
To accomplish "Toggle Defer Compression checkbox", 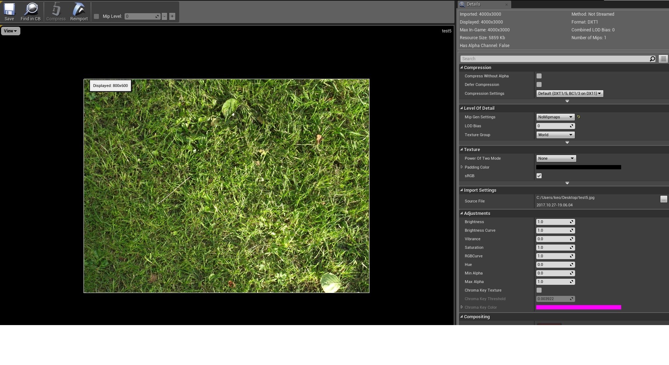I will [x=539, y=84].
